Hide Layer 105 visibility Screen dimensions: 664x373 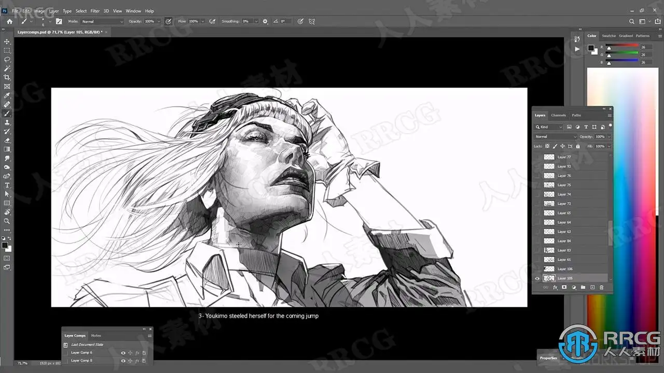coord(537,278)
